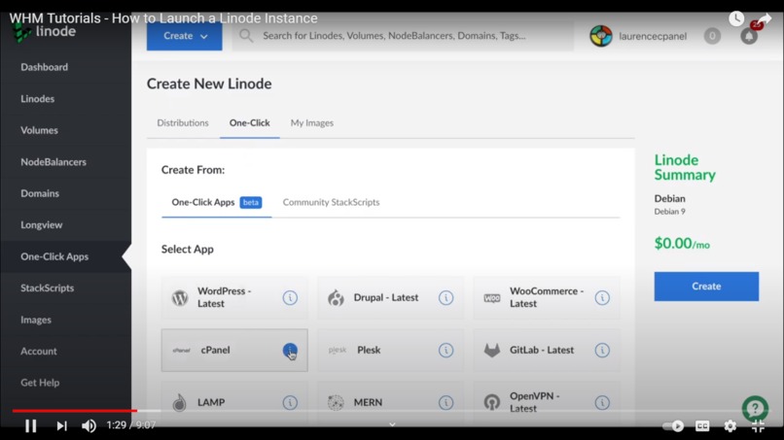The image size is (784, 440).
Task: Click the search magnifier icon
Action: point(245,36)
